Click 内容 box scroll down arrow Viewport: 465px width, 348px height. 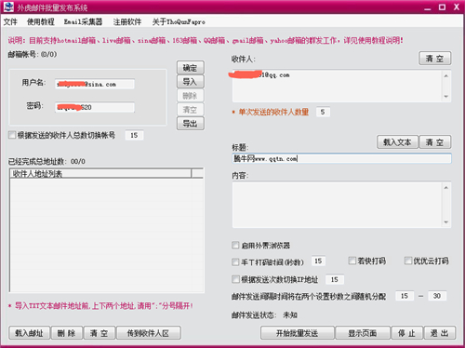[x=446, y=222]
